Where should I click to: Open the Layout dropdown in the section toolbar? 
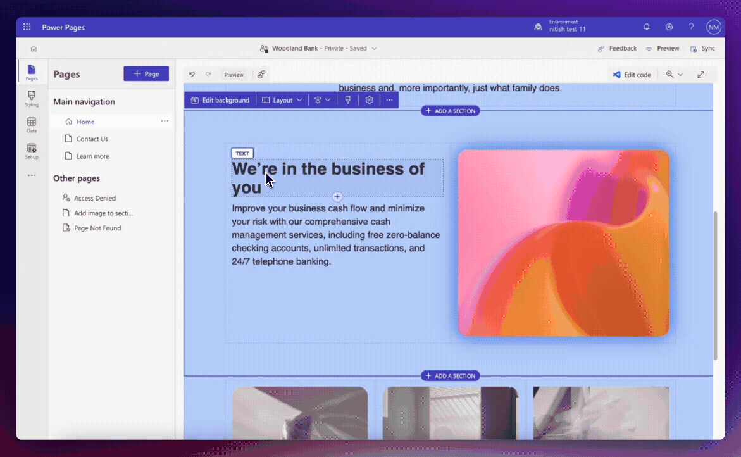tap(282, 99)
